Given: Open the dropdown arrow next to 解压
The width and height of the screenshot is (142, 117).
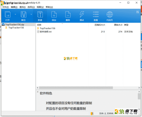Looking at the screenshot, I should 31,14.
